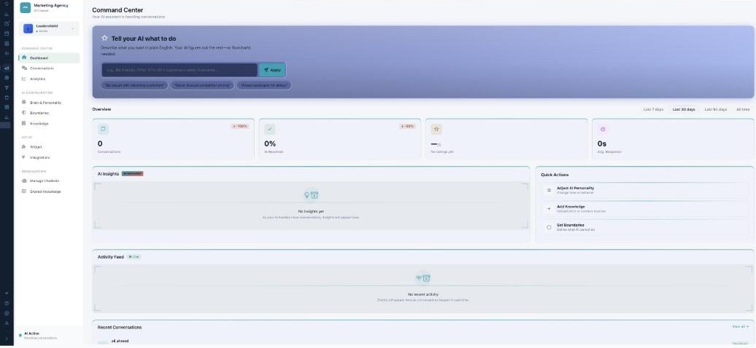Open the Leadershield chatbot selector dropdown
756x348 pixels.
coord(49,28)
